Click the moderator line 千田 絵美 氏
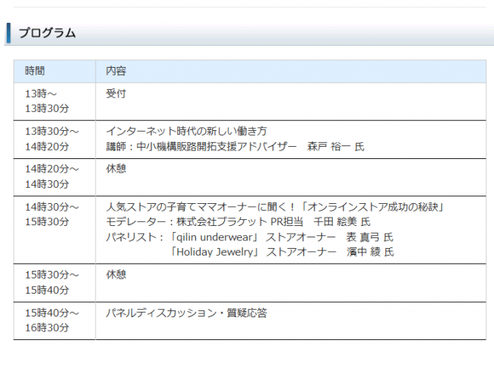Viewport: 494px width, 388px height. click(x=238, y=221)
